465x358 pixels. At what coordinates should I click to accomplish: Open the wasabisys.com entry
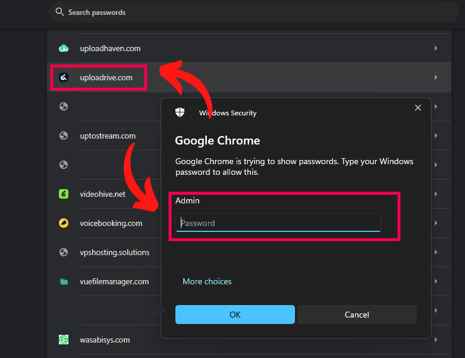tap(105, 340)
